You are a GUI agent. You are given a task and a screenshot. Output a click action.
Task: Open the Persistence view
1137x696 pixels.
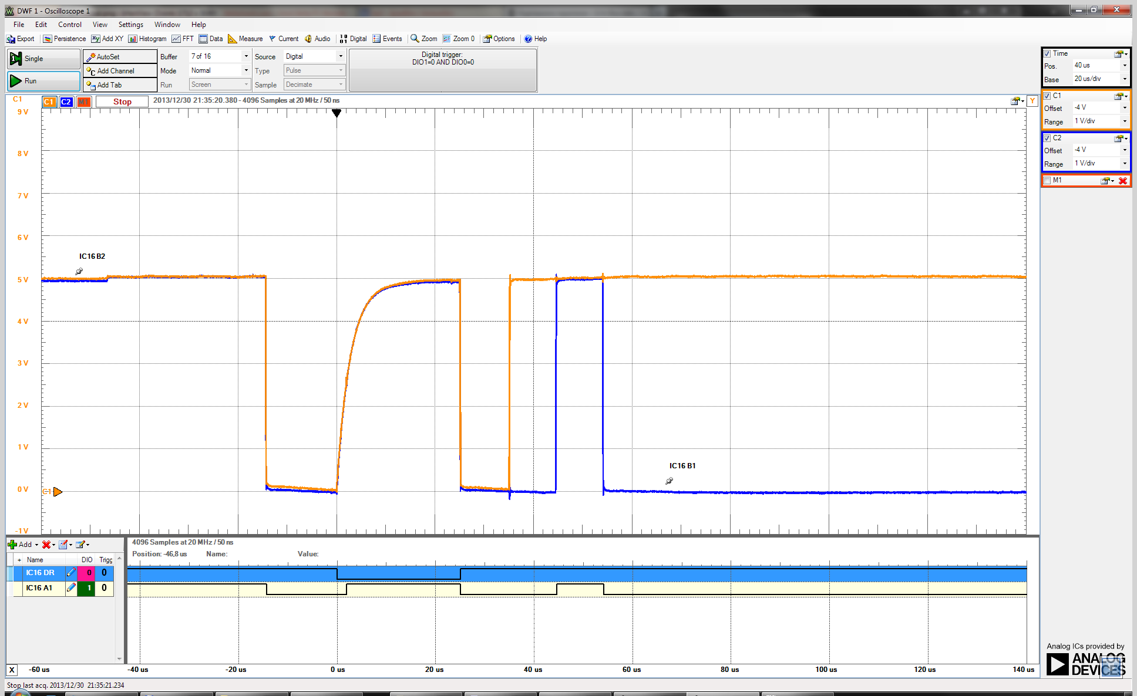(x=65, y=39)
